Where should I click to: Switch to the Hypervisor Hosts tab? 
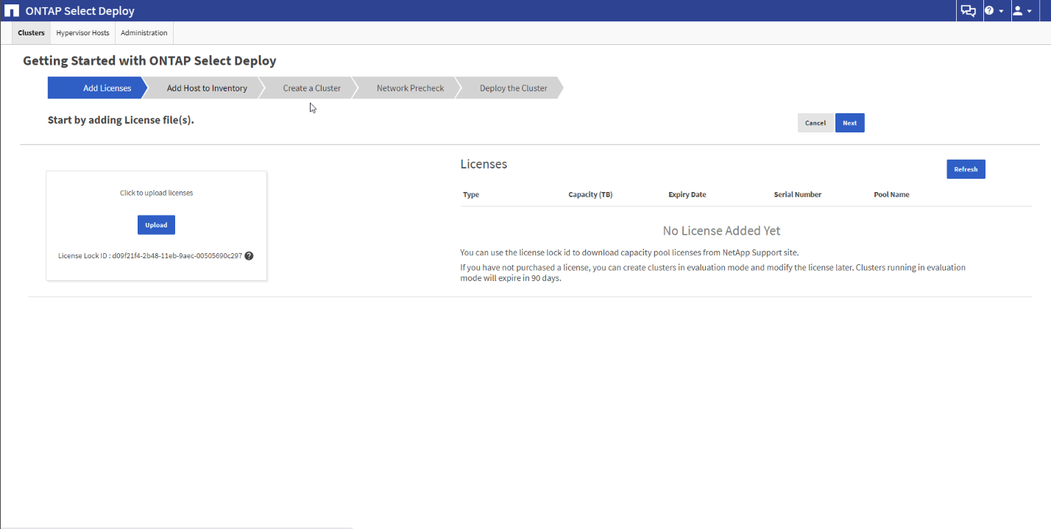pos(82,33)
